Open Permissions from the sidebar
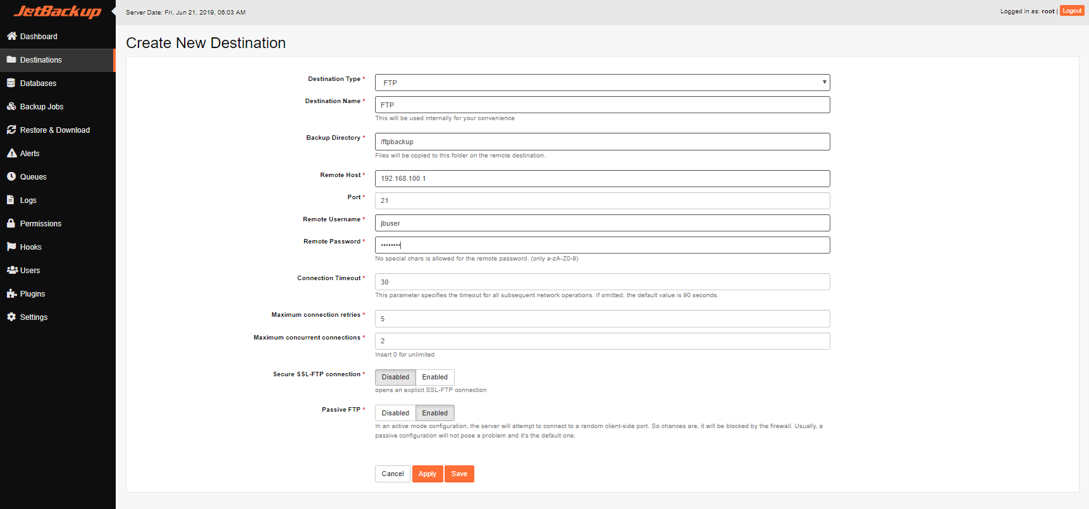The image size is (1089, 509). pyautogui.click(x=58, y=224)
